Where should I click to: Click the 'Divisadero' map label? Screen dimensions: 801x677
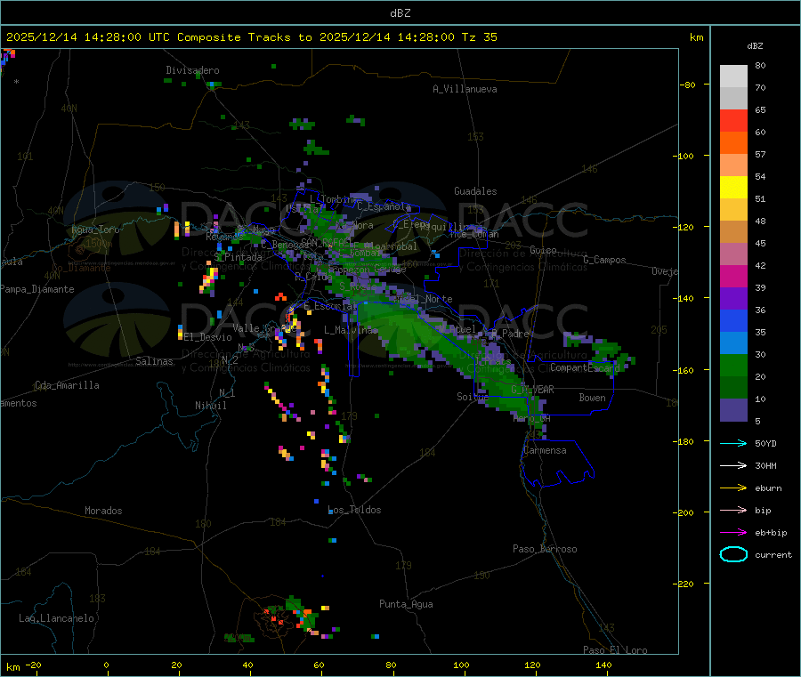coord(192,70)
